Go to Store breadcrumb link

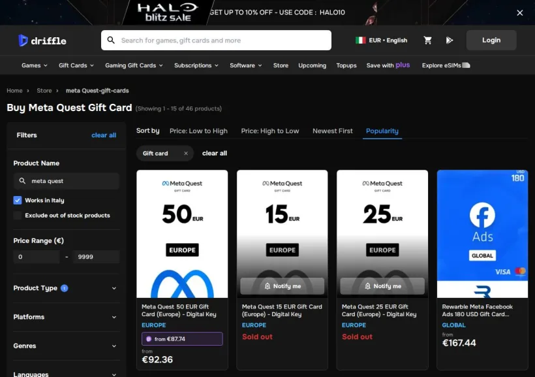[44, 91]
